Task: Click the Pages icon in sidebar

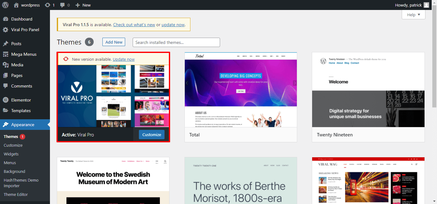Action: click(6, 75)
